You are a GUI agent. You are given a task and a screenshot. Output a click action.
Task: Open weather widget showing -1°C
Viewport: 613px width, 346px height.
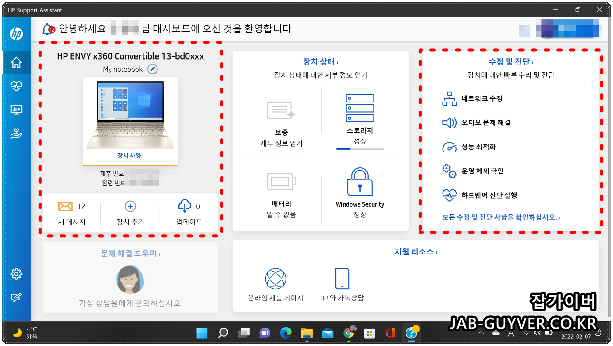[x=25, y=333]
